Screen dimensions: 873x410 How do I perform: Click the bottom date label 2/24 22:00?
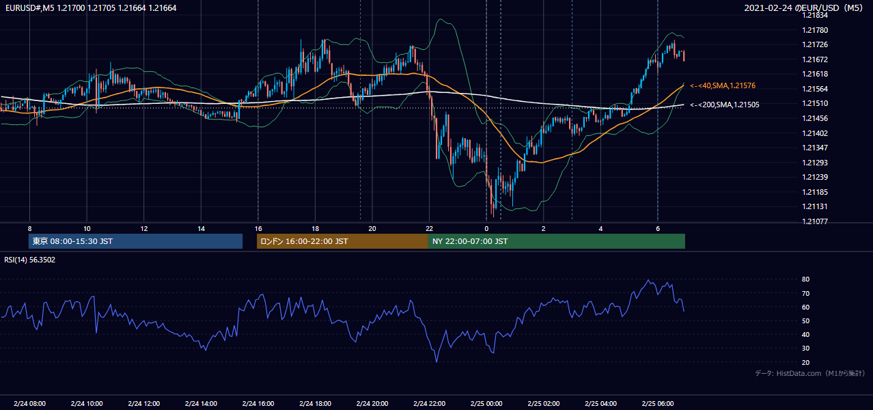coord(430,404)
